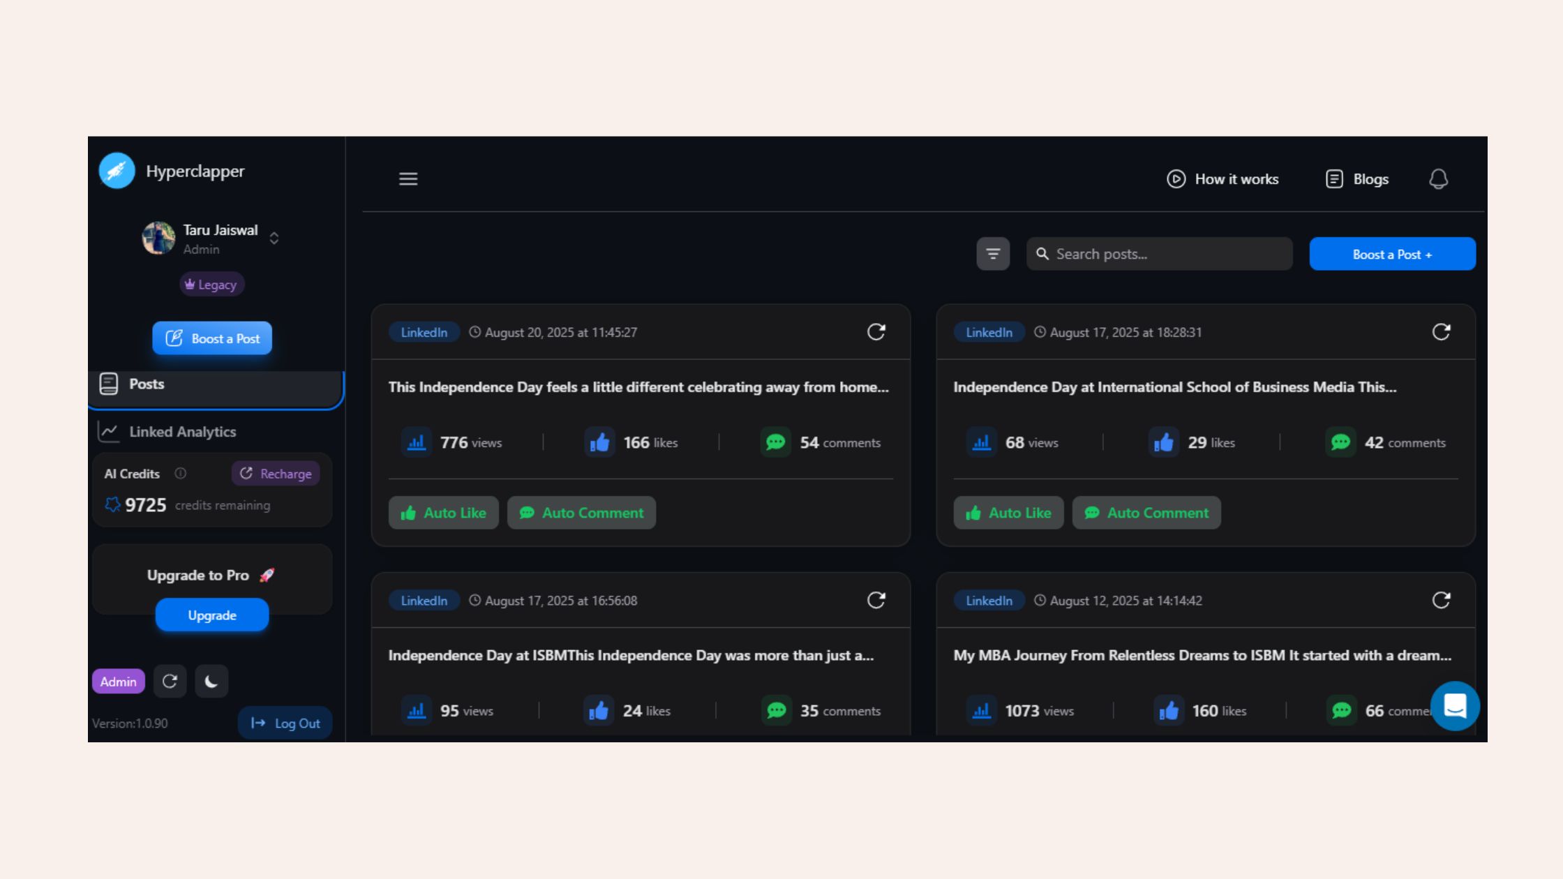Viewport: 1563px width, 879px height.
Task: Refresh the August 17 18:28 post
Action: point(1441,332)
